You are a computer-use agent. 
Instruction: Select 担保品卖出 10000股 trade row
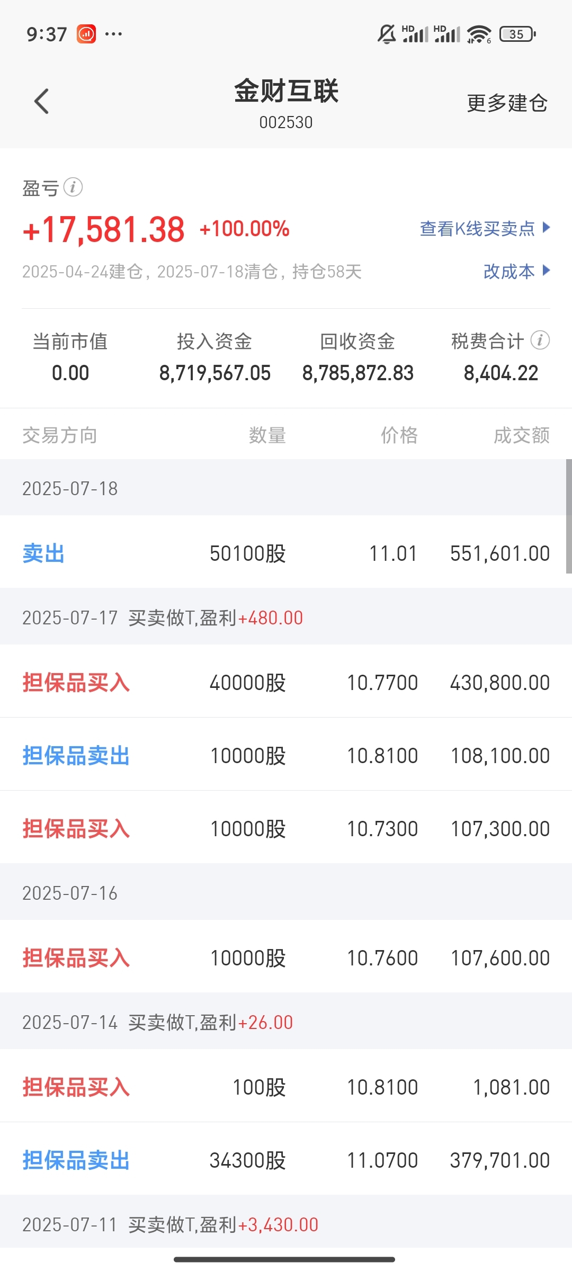pos(286,755)
